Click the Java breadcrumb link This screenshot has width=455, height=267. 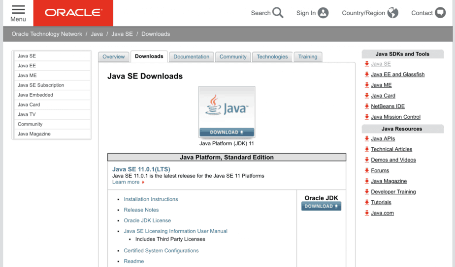[x=97, y=34]
